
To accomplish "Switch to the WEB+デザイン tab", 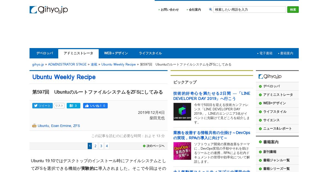I will pyautogui.click(x=116, y=53).
